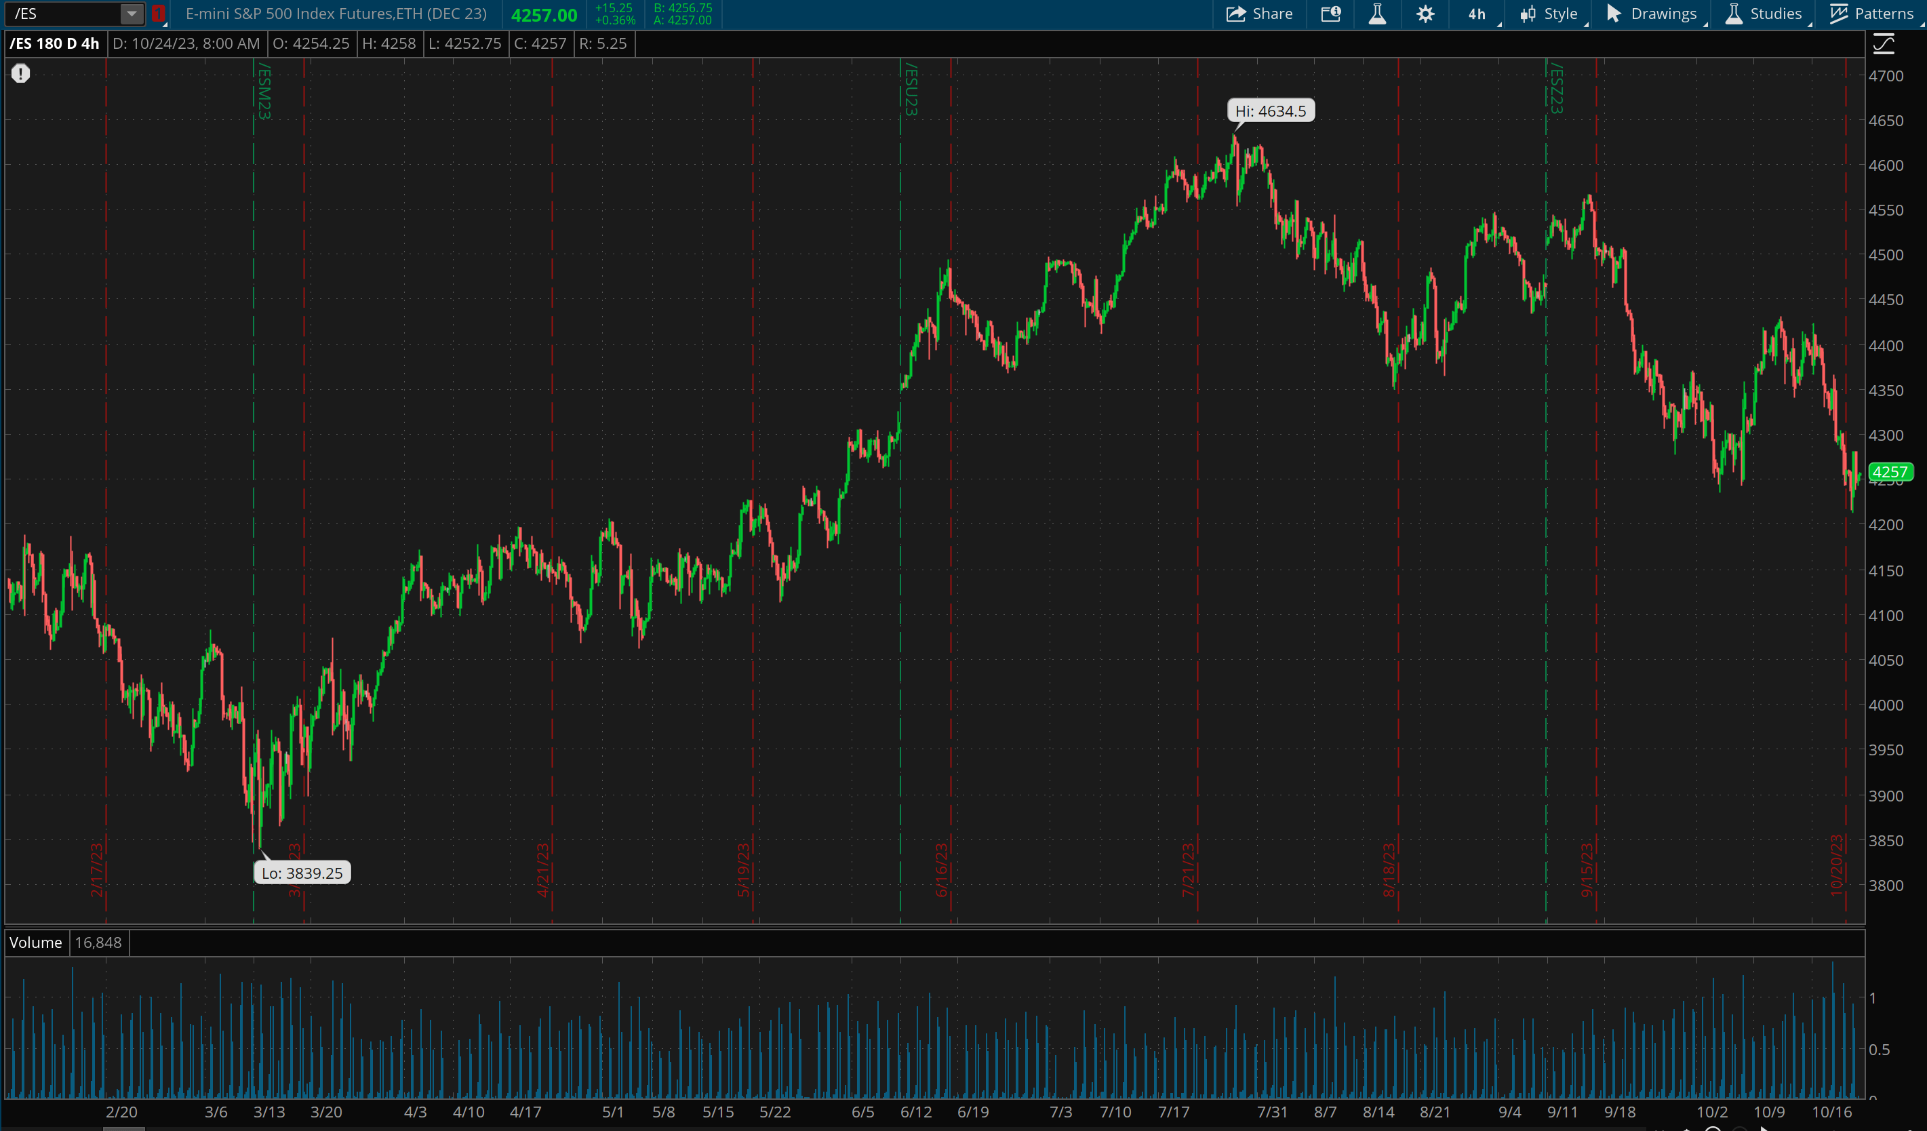The image size is (1927, 1131).
Task: Collapse the Volume subgraph header
Action: [x=35, y=942]
